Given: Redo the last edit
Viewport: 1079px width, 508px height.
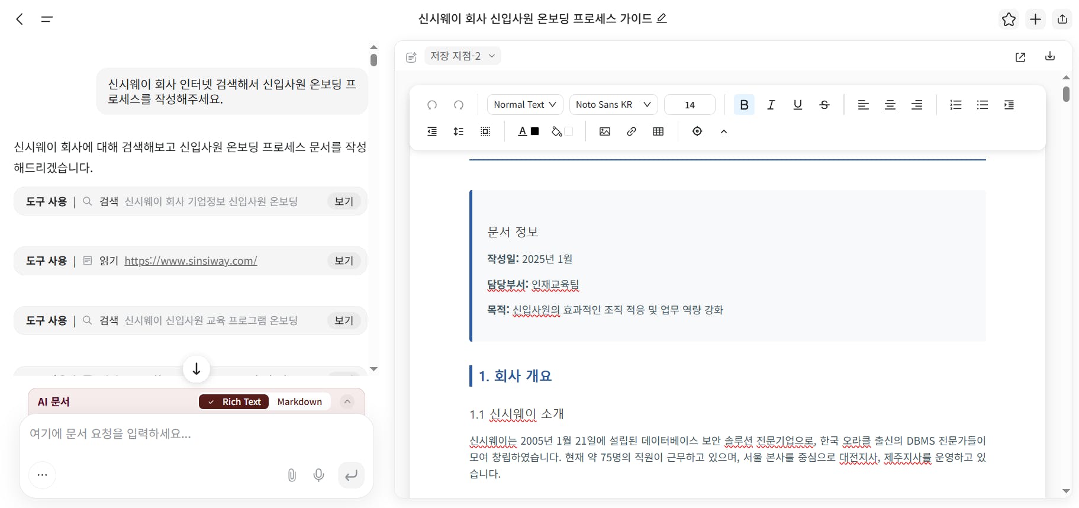Looking at the screenshot, I should 459,105.
